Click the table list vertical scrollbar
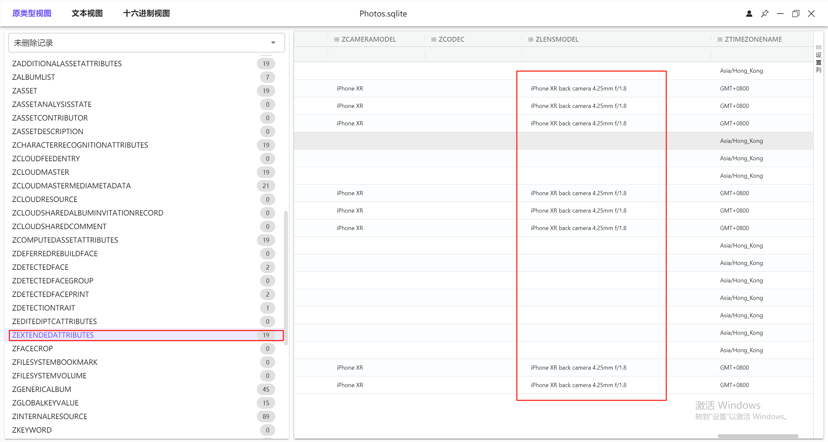This screenshot has height=442, width=828. pos(286,278)
